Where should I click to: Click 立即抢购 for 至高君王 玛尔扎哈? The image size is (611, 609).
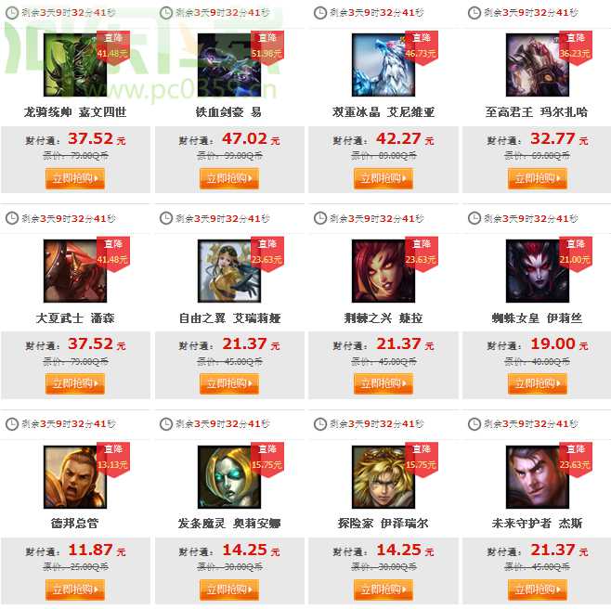[538, 178]
